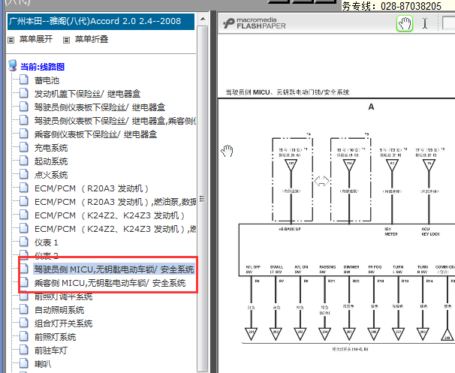This screenshot has width=455, height=373.
Task: Click the document icon beside 起动系统
Action: [24, 161]
